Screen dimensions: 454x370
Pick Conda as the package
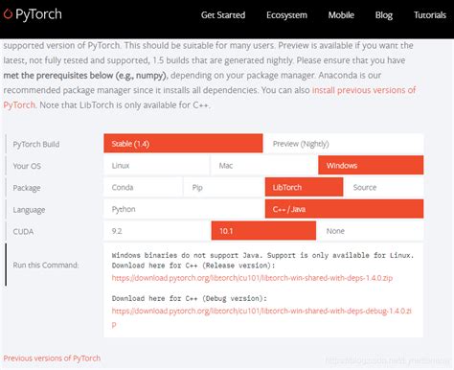tap(143, 187)
